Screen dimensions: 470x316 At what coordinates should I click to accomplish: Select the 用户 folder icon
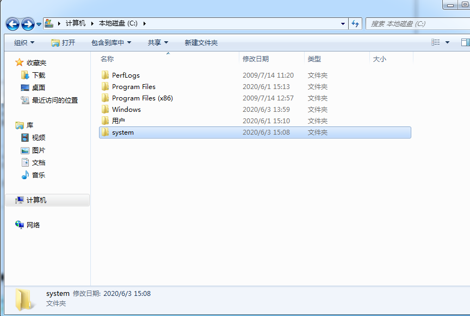point(105,121)
